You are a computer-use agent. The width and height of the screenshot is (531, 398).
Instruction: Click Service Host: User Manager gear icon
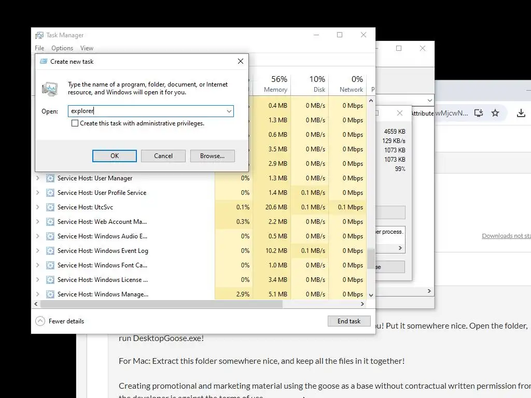click(x=50, y=178)
